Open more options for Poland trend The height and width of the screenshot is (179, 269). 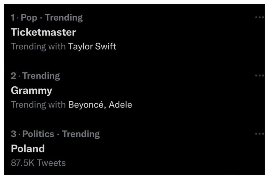coord(259,134)
